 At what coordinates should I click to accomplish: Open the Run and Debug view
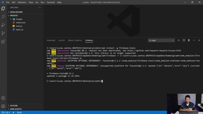pyautogui.click(x=3, y=25)
